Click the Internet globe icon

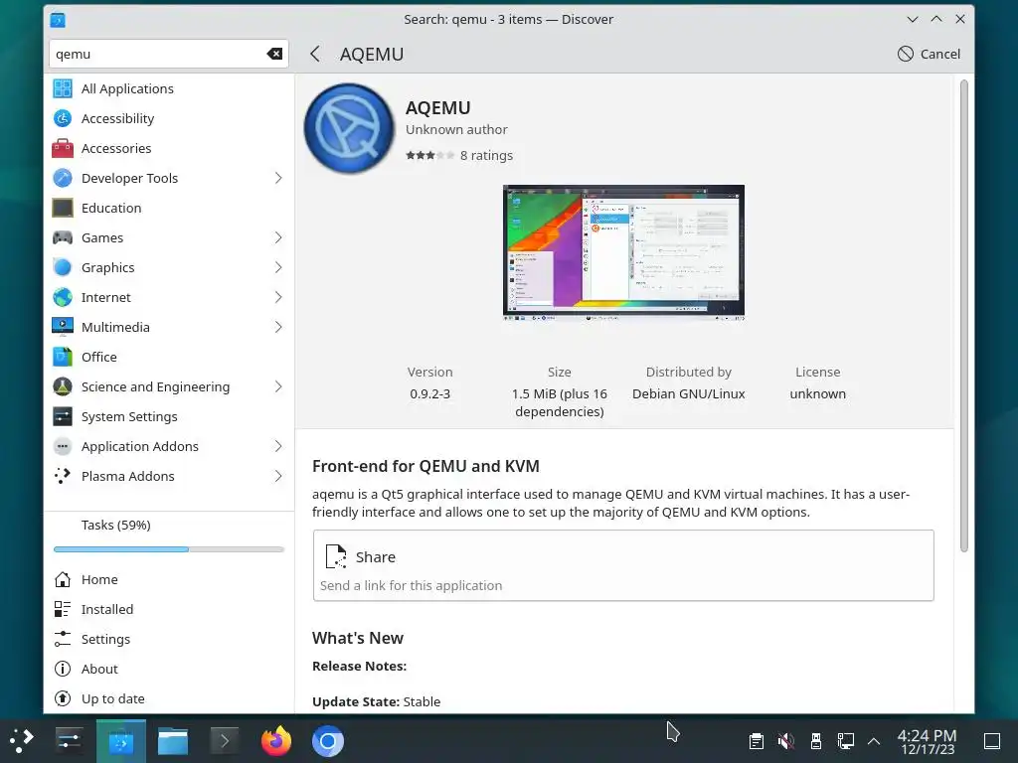tap(63, 297)
